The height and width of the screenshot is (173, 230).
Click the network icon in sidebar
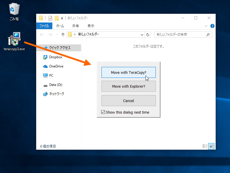45,94
